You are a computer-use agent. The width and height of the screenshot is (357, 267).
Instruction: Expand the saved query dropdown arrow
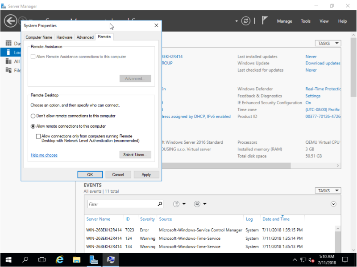pyautogui.click(x=205, y=204)
